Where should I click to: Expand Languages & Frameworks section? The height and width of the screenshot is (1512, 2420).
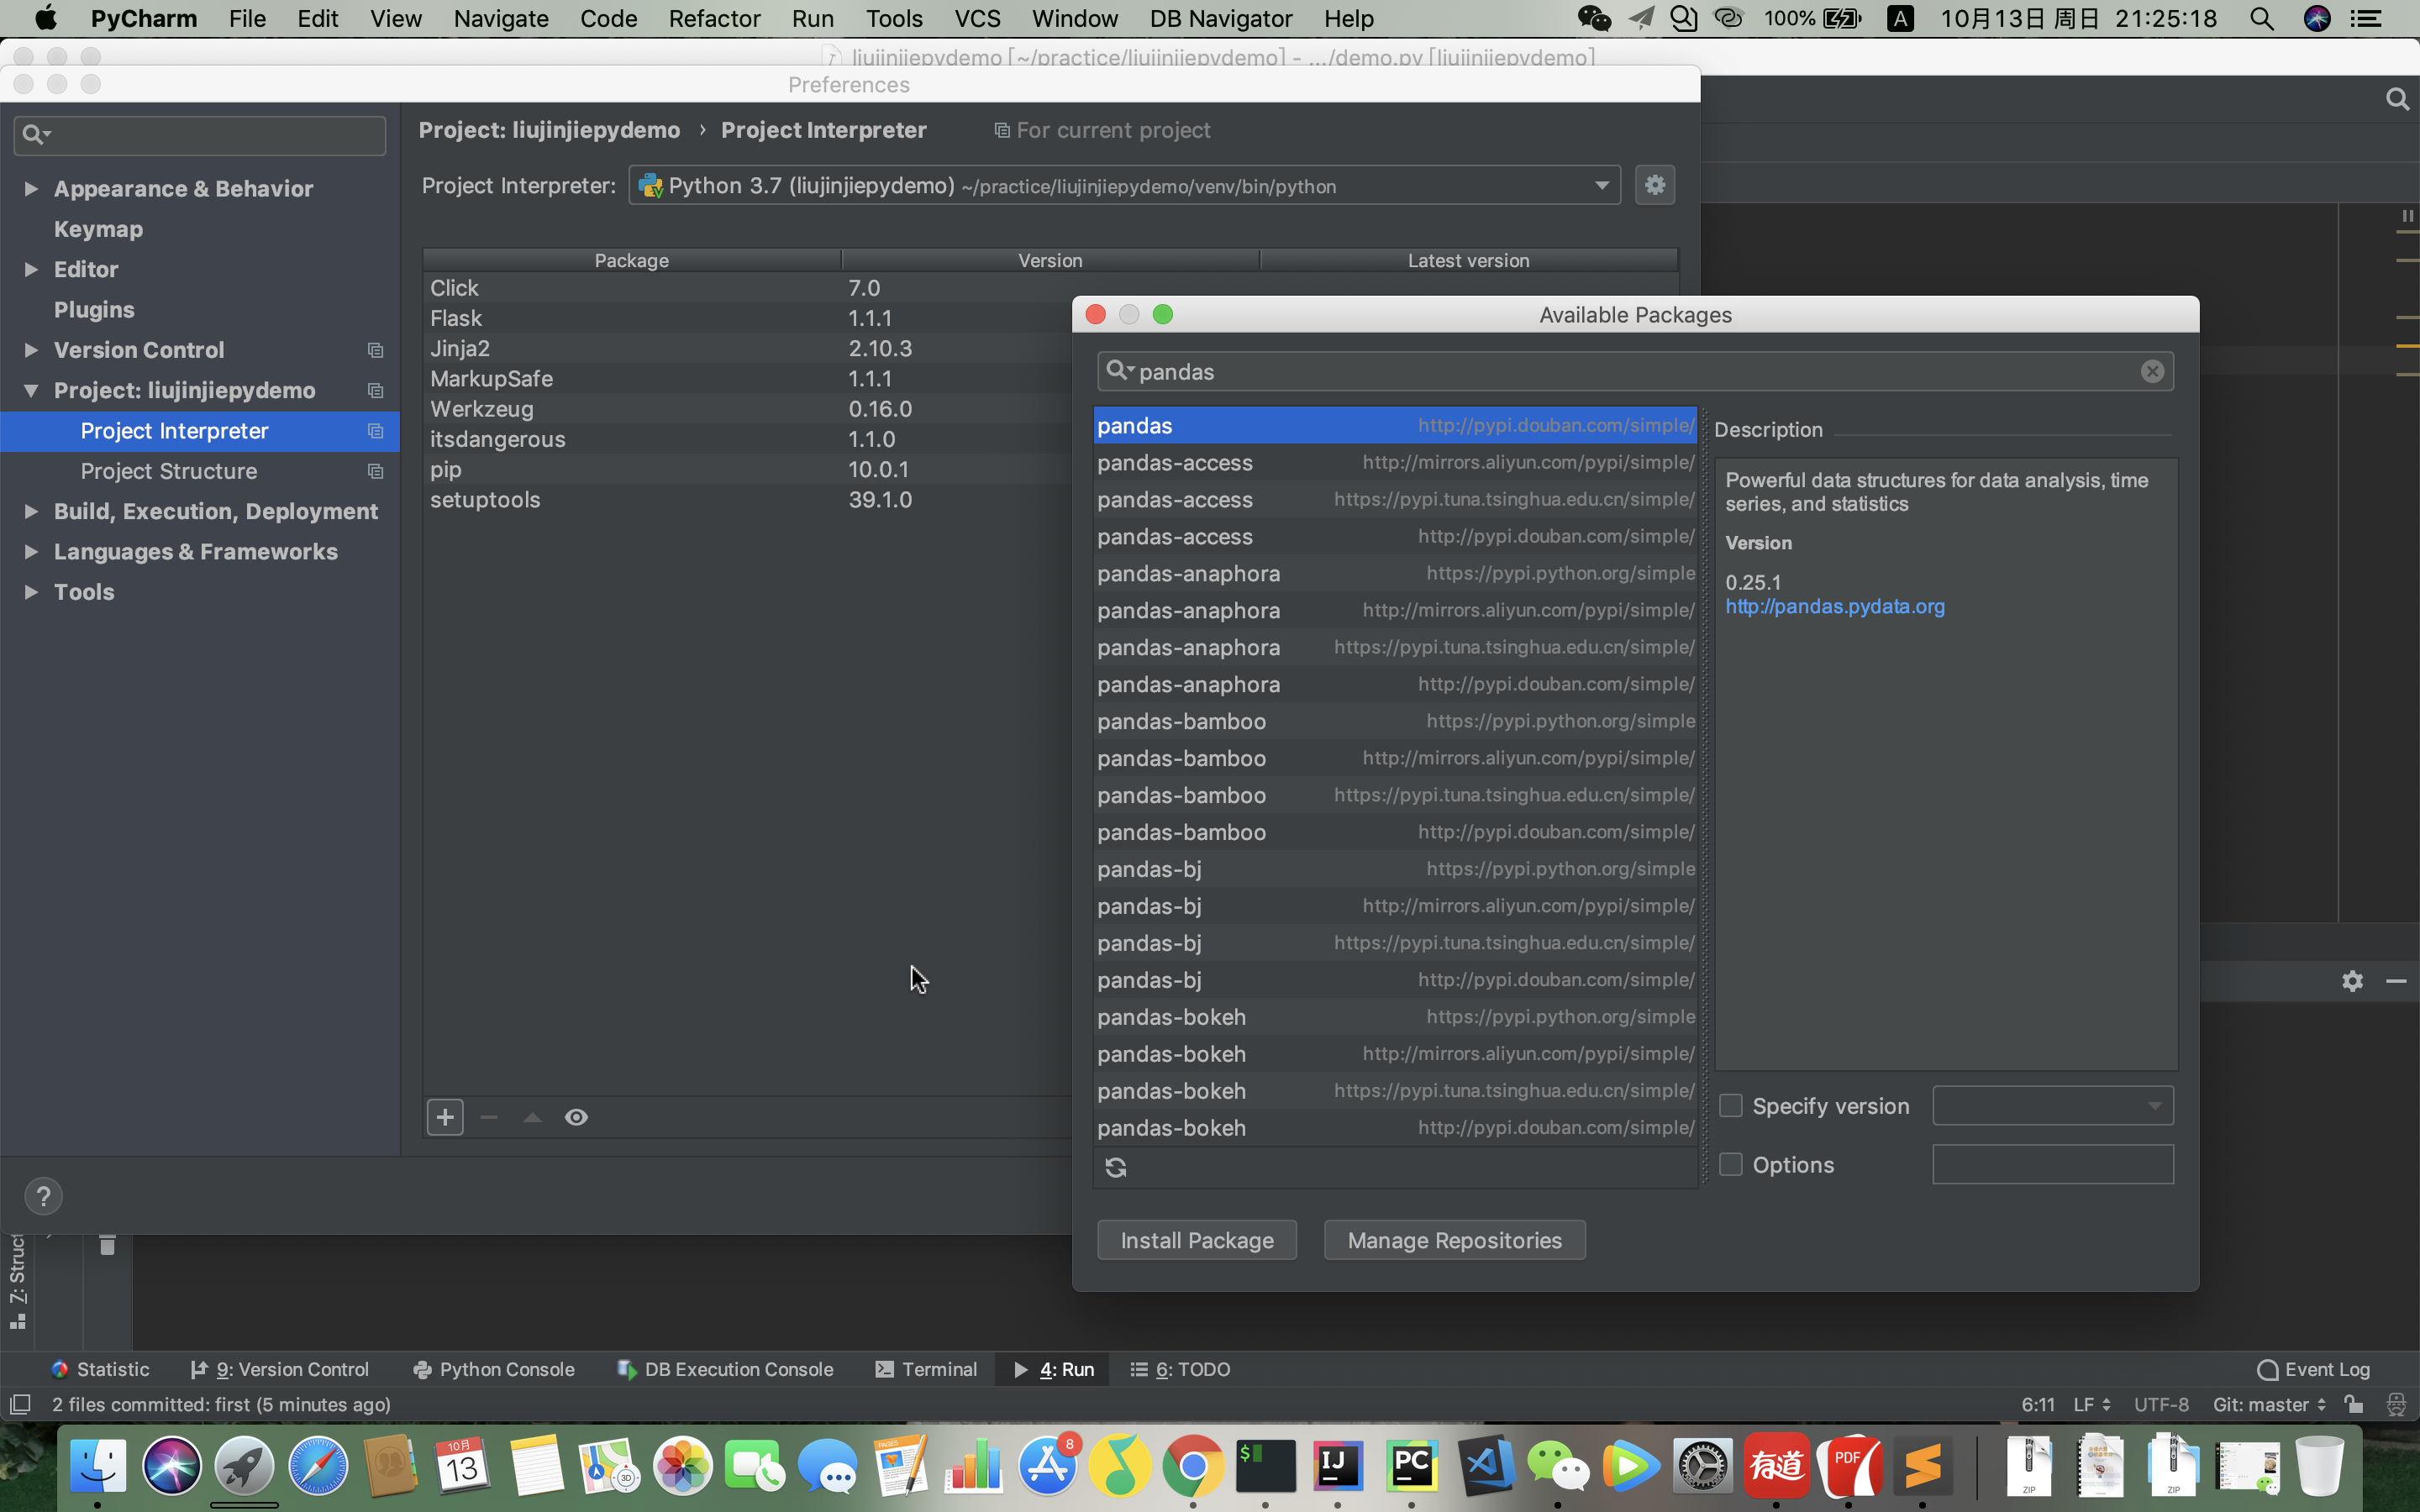31,551
